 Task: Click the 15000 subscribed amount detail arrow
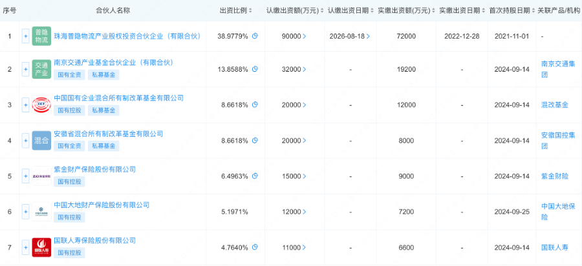305,176
